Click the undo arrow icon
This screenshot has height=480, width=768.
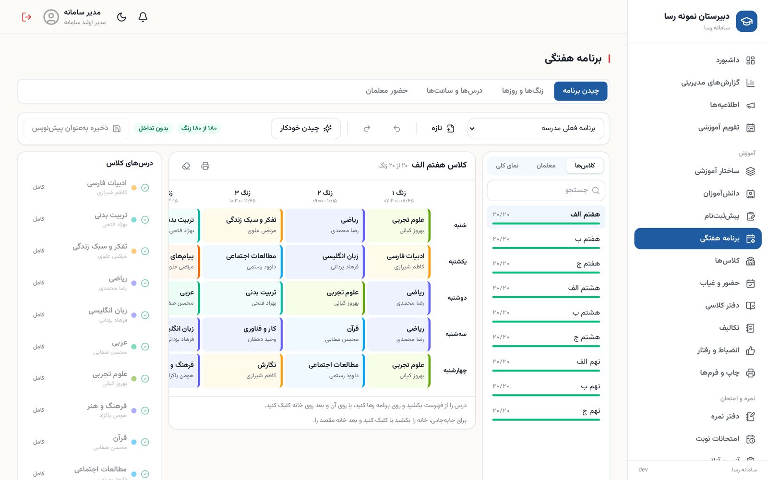(x=396, y=128)
